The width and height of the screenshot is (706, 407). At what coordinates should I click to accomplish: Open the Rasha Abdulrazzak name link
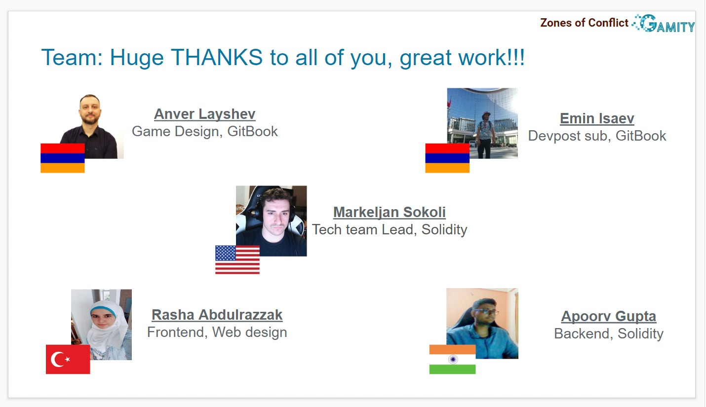pos(217,315)
